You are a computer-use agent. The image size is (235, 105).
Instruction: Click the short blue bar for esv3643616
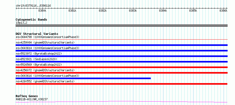pyautogui.click(x=83, y=78)
